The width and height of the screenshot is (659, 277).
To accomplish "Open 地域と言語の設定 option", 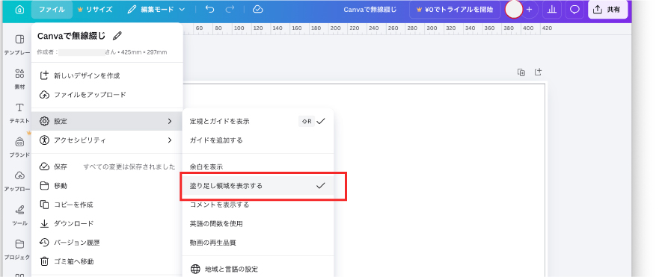I will pyautogui.click(x=257, y=269).
